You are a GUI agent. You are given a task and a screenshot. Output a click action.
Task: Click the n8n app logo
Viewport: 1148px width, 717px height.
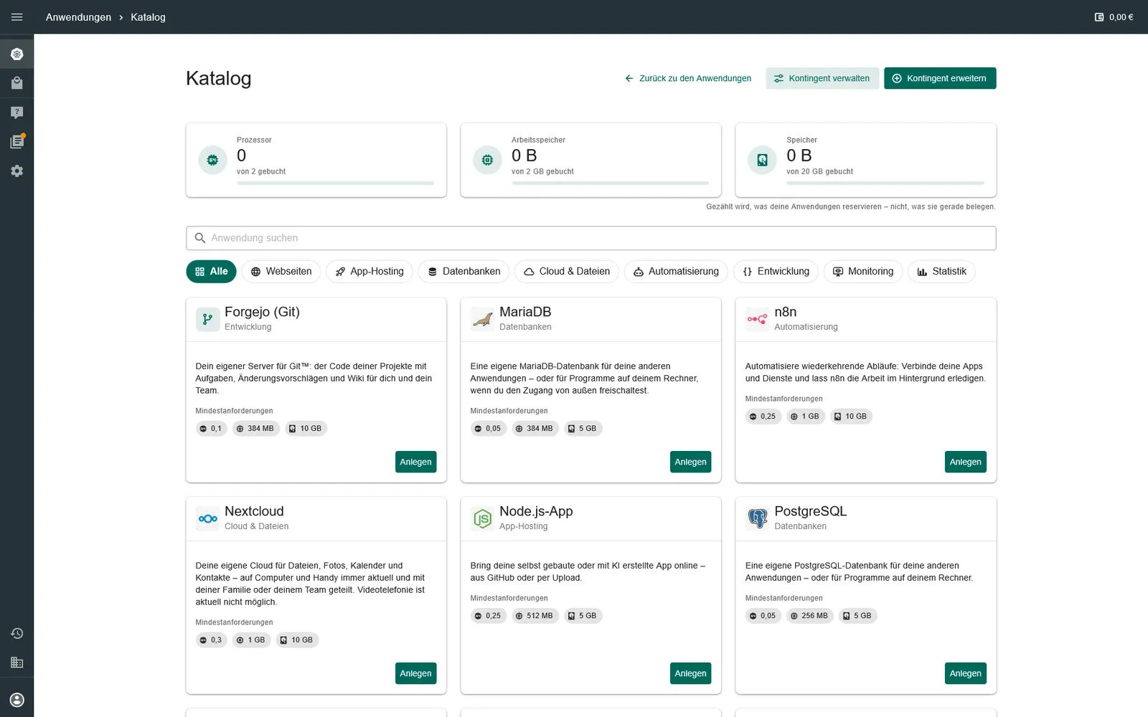tap(757, 319)
